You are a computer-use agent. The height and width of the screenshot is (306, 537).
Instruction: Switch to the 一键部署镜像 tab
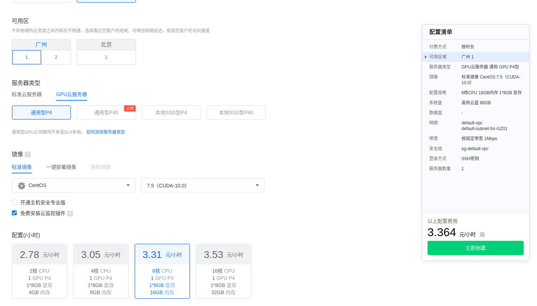click(61, 167)
